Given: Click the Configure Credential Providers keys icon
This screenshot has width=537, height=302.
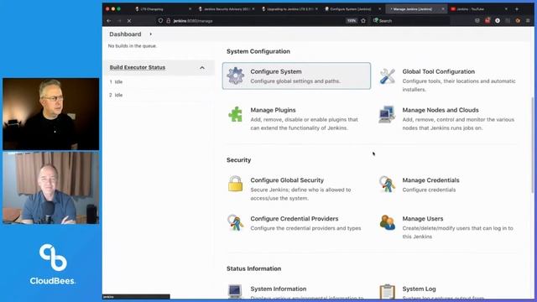Looking at the screenshot, I should (x=235, y=222).
